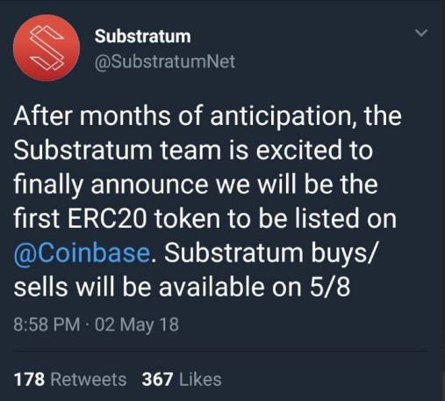Viewport: 445px width, 401px height.
Task: Click the 5/8 date in tweet text
Action: point(330,287)
